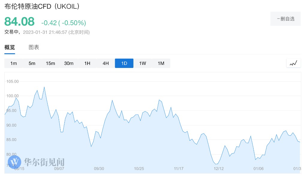Select the 15m timeframe
Viewport: 307px width, 176px height.
click(x=50, y=63)
